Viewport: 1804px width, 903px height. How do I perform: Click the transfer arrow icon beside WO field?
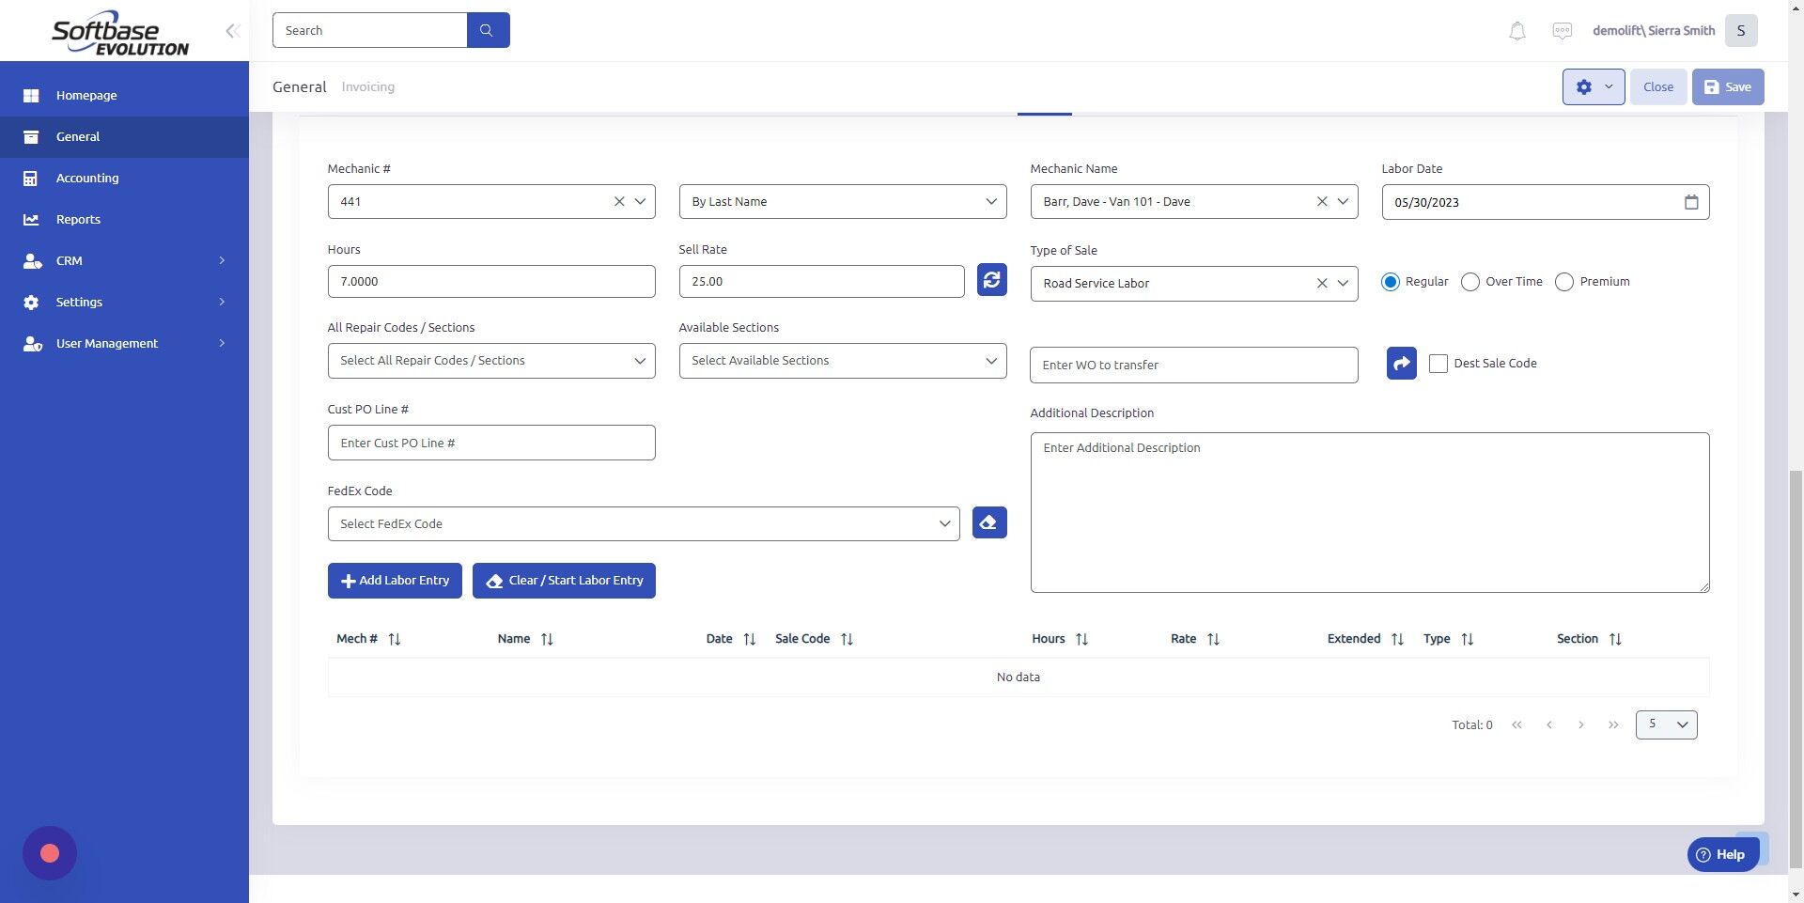(x=1401, y=363)
